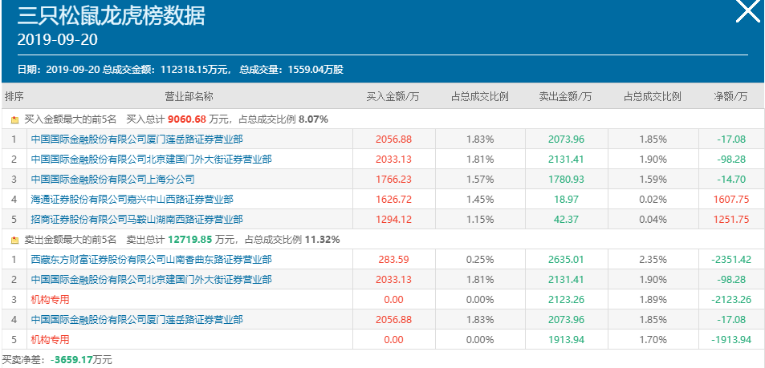The height and width of the screenshot is (368, 765).
Task: Click the 三只松鼠龙虎榜数据 title
Action: tap(112, 15)
